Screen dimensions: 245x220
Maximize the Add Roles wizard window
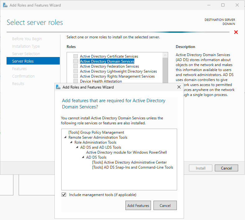click(223, 5)
